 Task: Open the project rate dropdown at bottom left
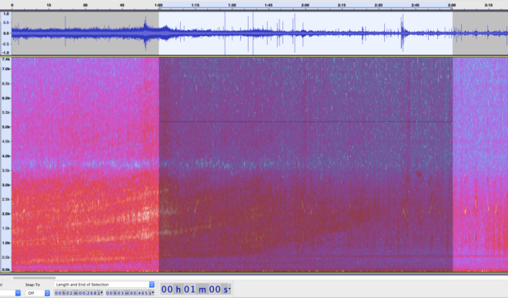click(18, 293)
